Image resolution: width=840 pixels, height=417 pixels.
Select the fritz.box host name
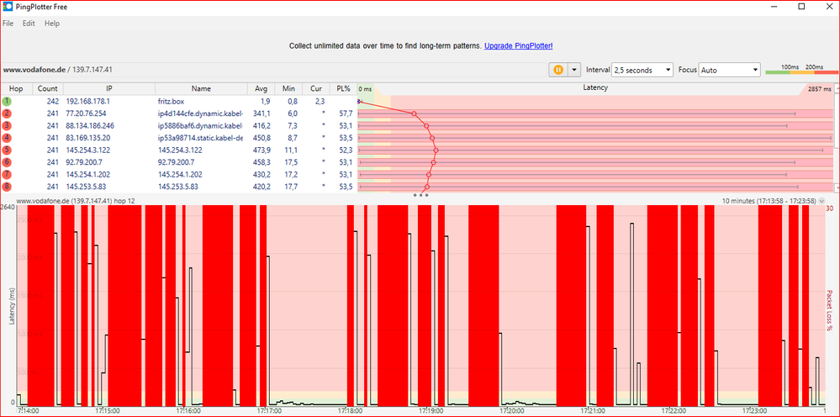(172, 101)
